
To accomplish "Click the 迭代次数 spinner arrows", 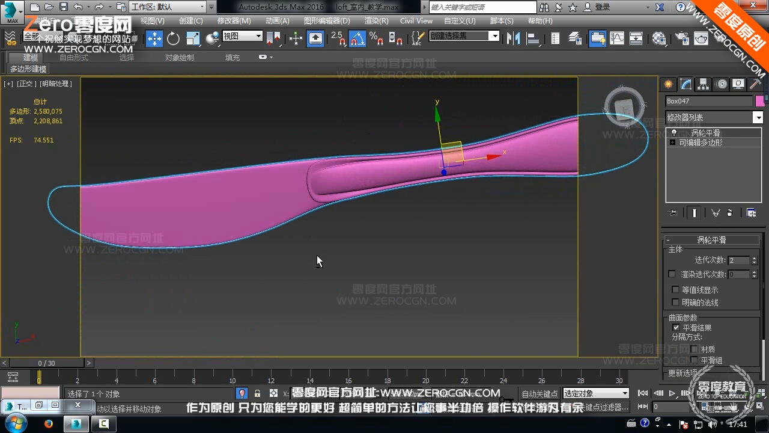I will (755, 260).
